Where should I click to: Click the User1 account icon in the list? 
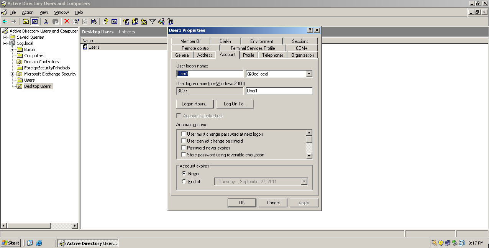85,47
